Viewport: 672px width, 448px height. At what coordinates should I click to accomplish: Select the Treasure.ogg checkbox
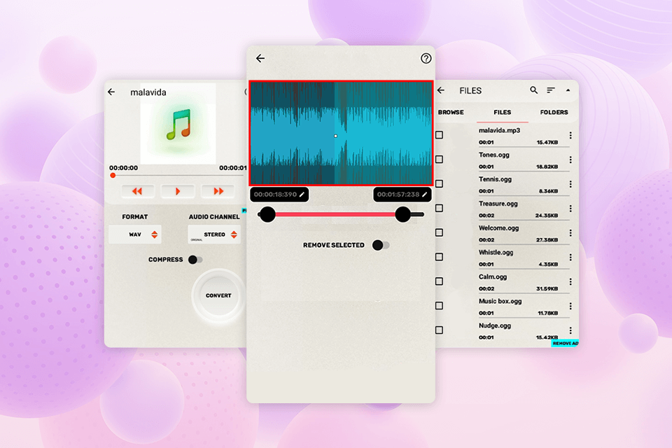[440, 209]
